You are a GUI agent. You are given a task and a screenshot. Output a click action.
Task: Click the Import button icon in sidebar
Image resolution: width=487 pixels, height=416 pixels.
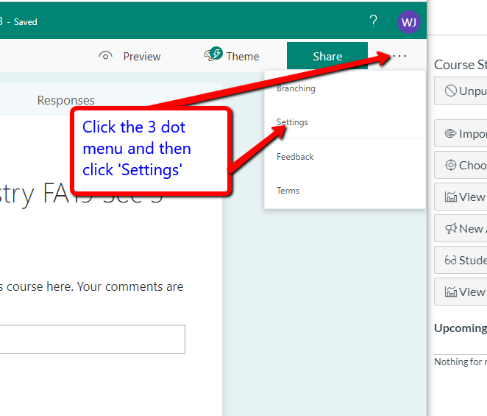coord(450,134)
